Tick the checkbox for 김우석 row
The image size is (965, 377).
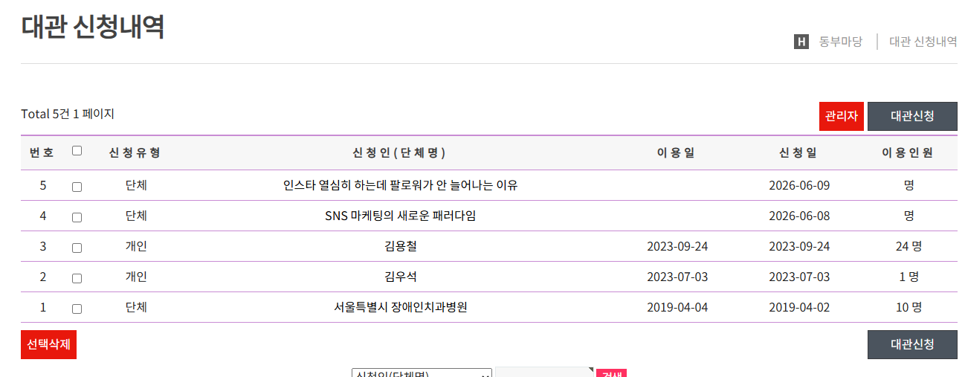[x=77, y=279]
